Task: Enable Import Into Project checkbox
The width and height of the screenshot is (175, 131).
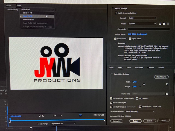Action: [x=111, y=103]
